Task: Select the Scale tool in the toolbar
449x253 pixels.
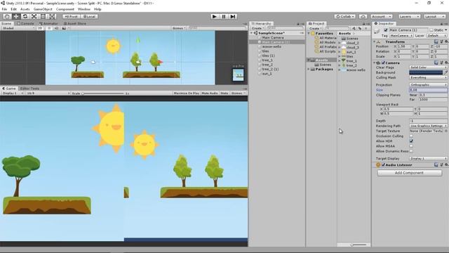Action: click(x=34, y=16)
